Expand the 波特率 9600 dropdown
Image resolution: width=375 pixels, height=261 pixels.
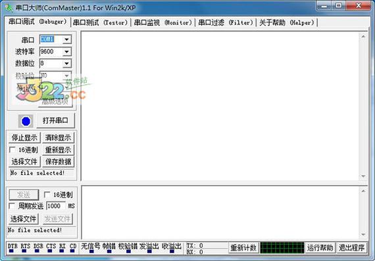pyautogui.click(x=67, y=52)
